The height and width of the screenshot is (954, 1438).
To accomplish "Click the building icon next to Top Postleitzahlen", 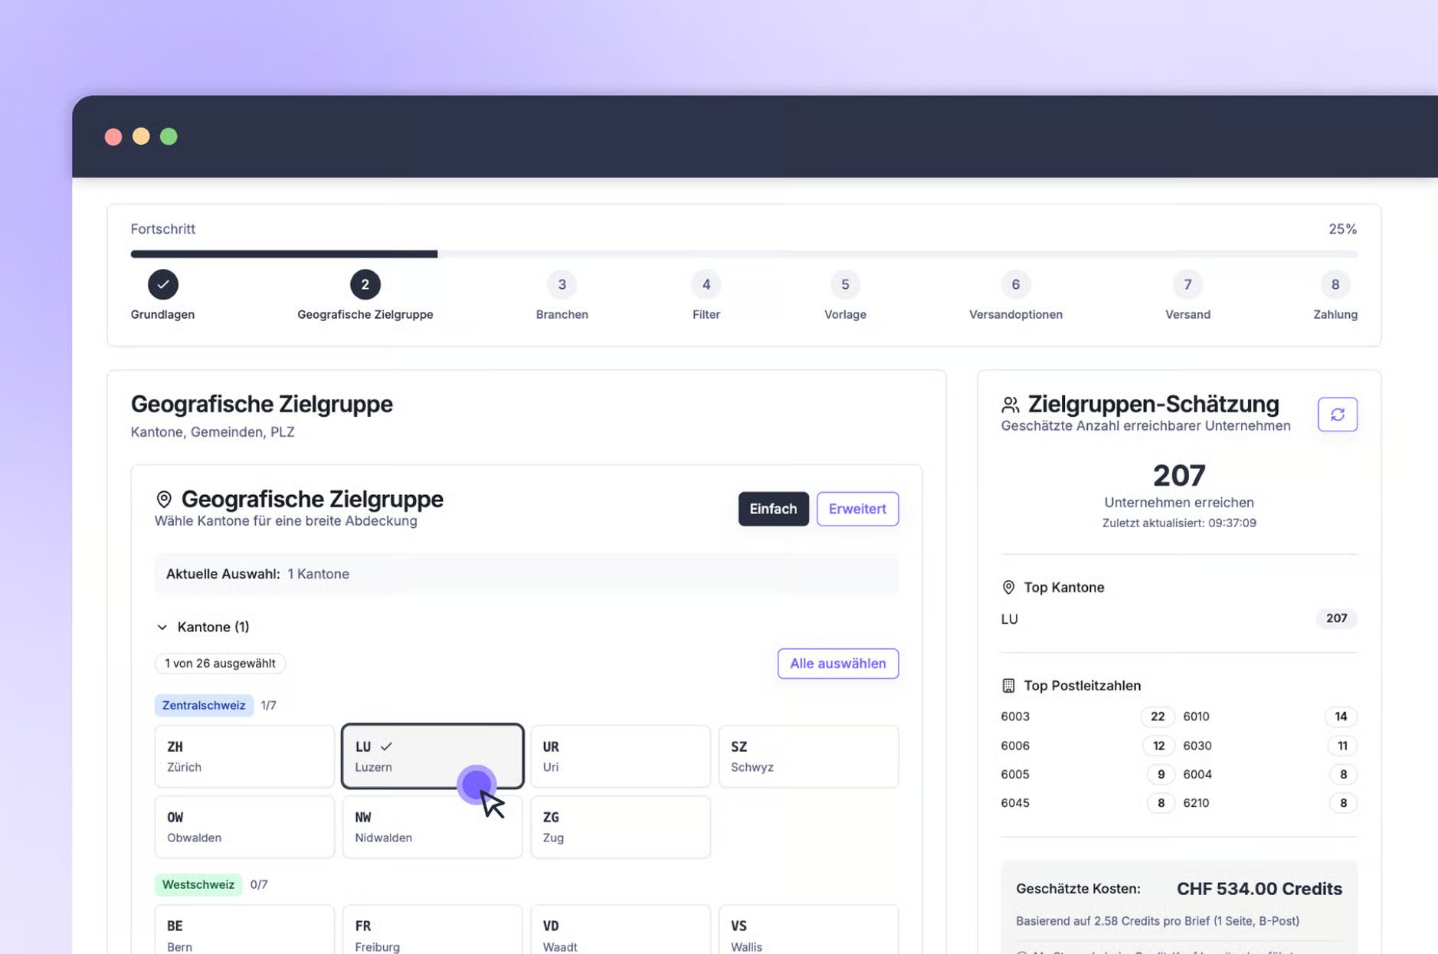I will point(1008,686).
